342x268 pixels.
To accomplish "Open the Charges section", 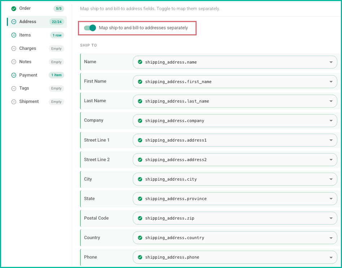I will pos(37,48).
